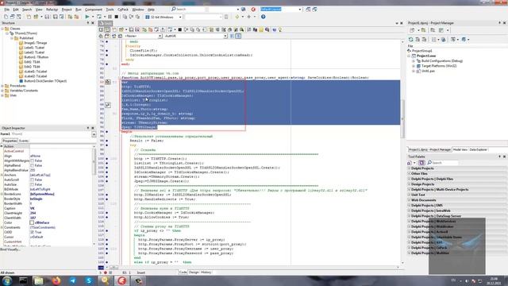This screenshot has width=508, height=286.
Task: Switch to the Events tab in Object Inspector
Action: point(24,141)
